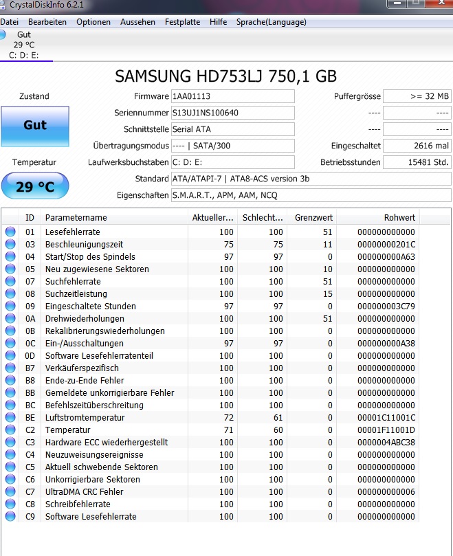Screen dimensions: 453x556
Task: Click status icon of Software Lesefehlerratenteil row
Action: (10, 355)
